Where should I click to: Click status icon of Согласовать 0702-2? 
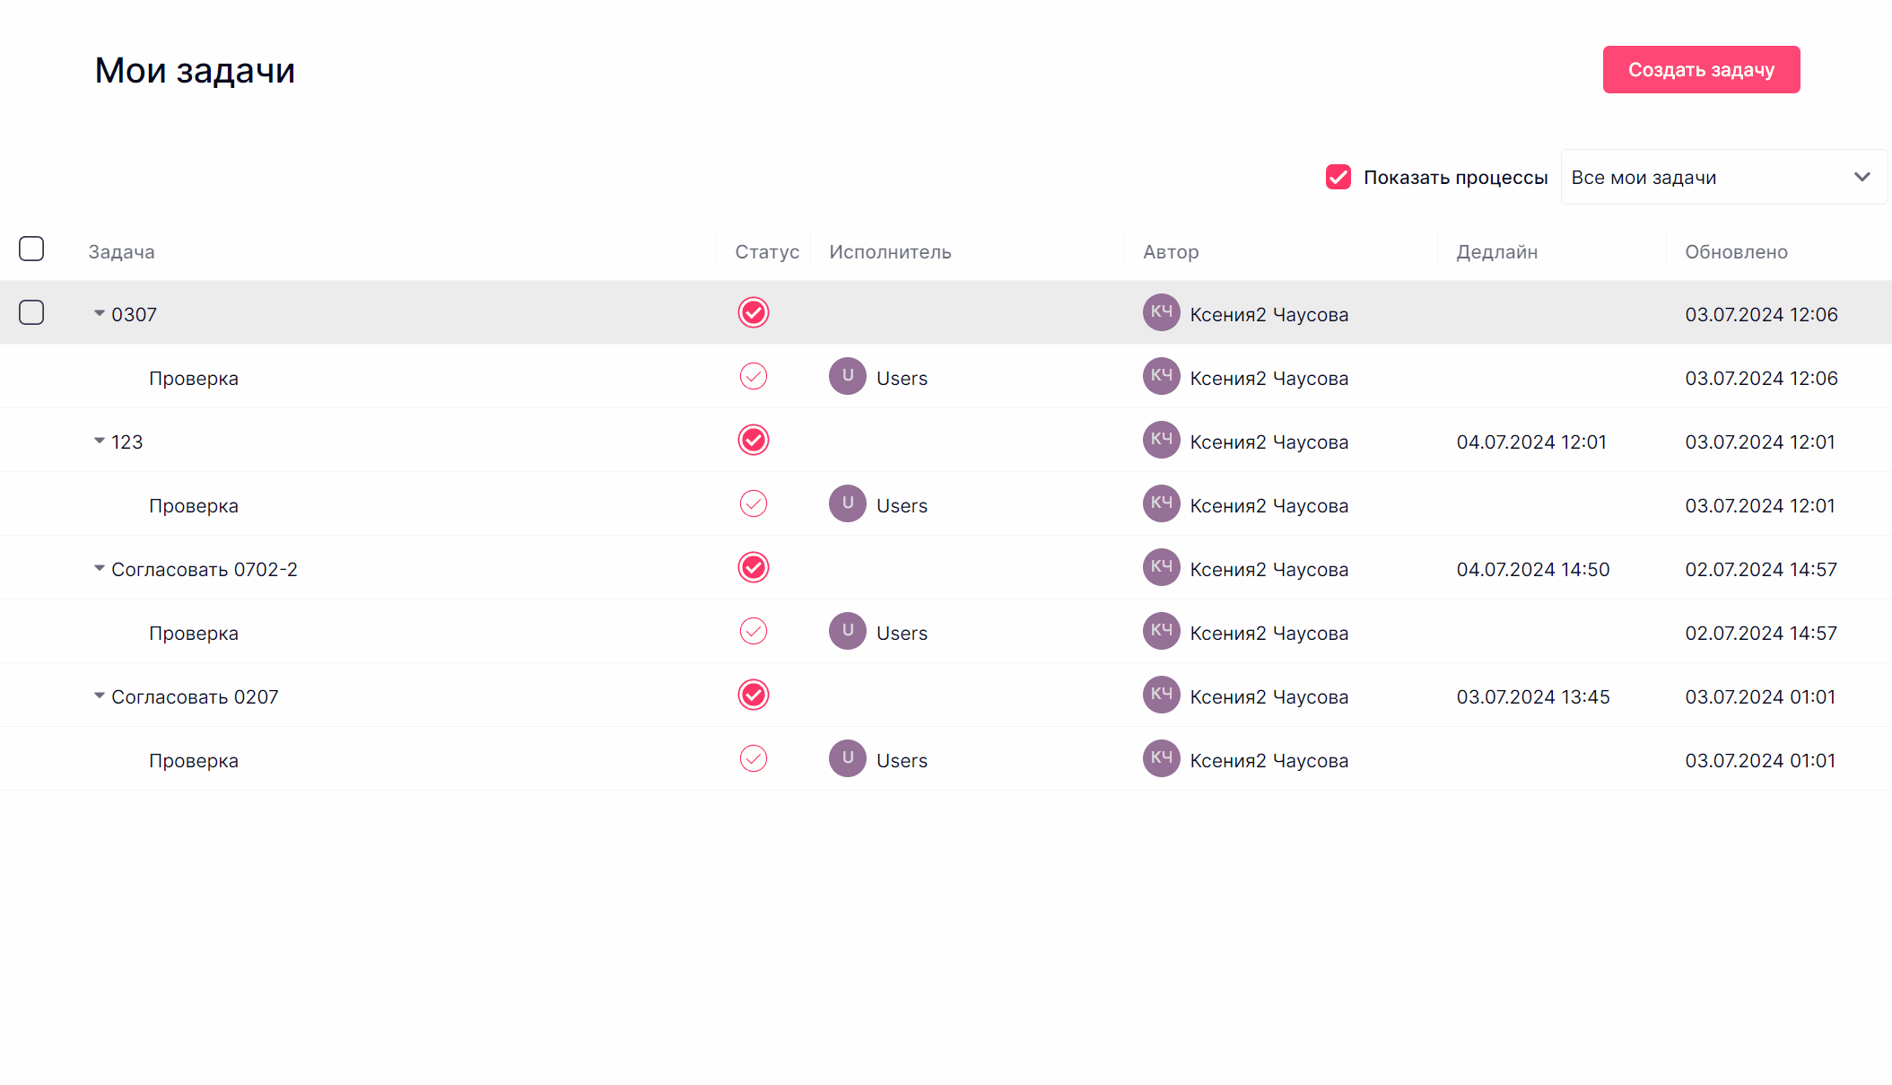pos(753,568)
